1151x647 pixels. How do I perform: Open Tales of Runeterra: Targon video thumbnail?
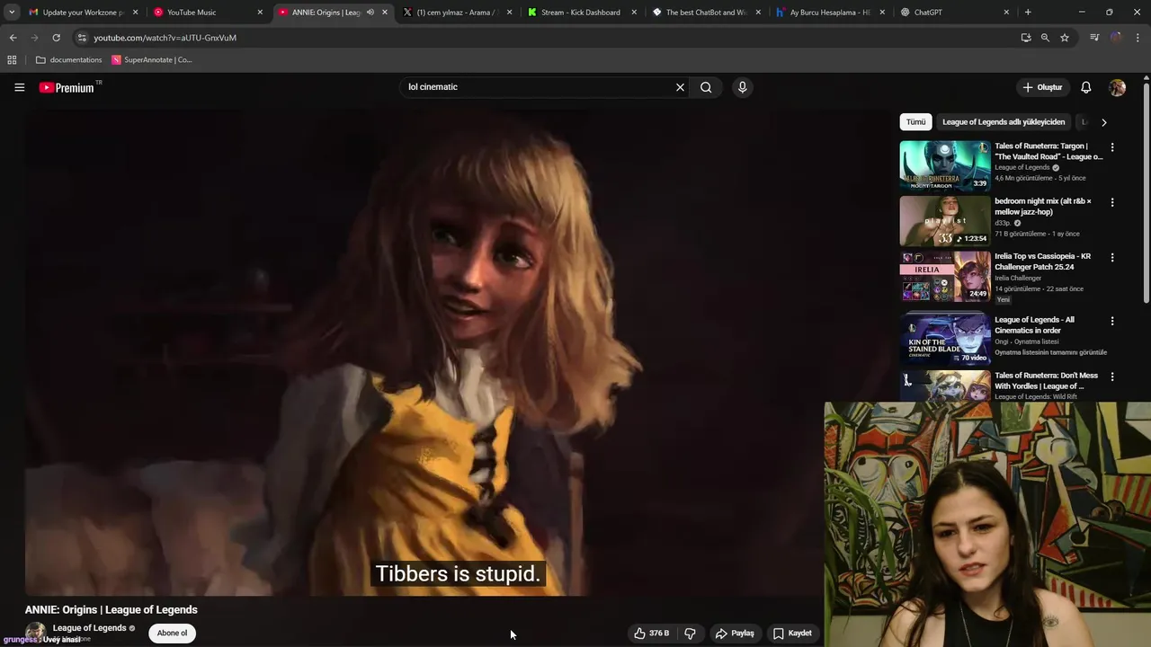(944, 165)
